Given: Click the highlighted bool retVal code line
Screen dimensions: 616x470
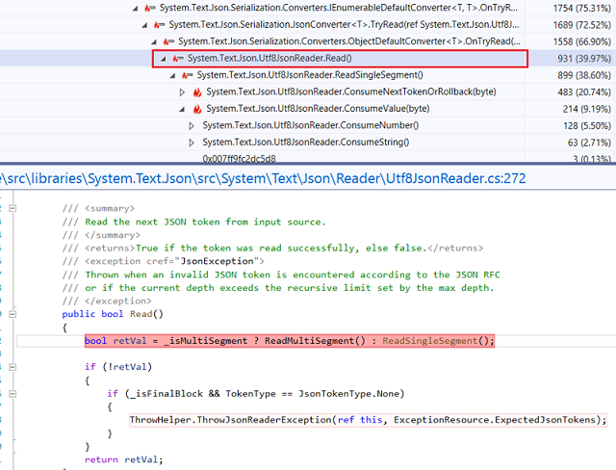Looking at the screenshot, I should click(x=290, y=341).
